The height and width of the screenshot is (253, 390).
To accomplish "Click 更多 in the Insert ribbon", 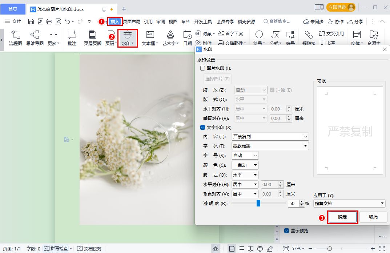I will click(x=53, y=38).
